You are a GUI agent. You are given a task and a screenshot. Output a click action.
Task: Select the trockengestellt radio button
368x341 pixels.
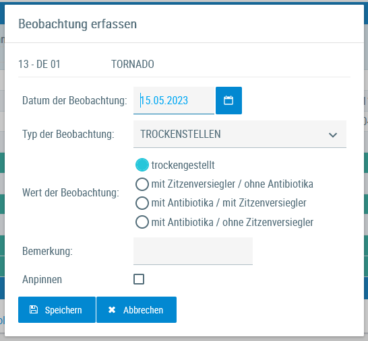tap(142, 165)
